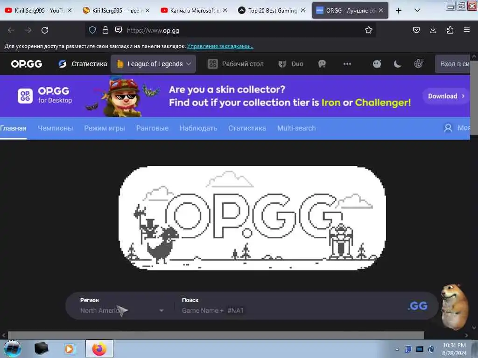The height and width of the screenshot is (358, 478).
Task: Open the extensions puzzle icon
Action: point(450,30)
